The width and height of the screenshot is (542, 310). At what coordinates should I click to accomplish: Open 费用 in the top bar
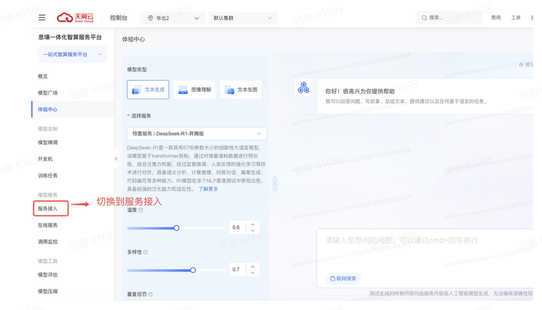(496, 18)
